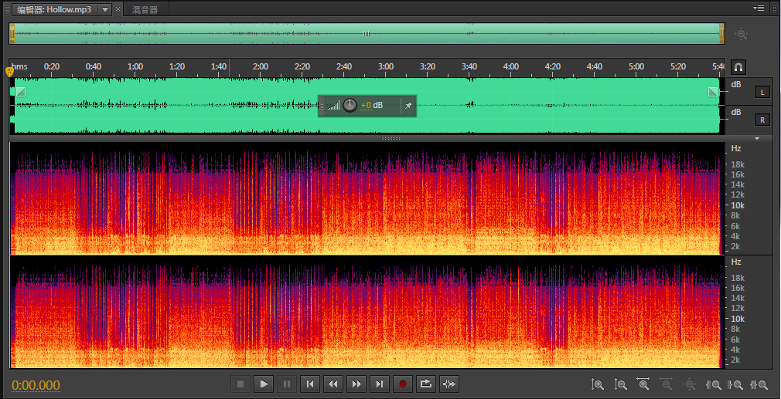Zoom in amplitude icon

(597, 384)
